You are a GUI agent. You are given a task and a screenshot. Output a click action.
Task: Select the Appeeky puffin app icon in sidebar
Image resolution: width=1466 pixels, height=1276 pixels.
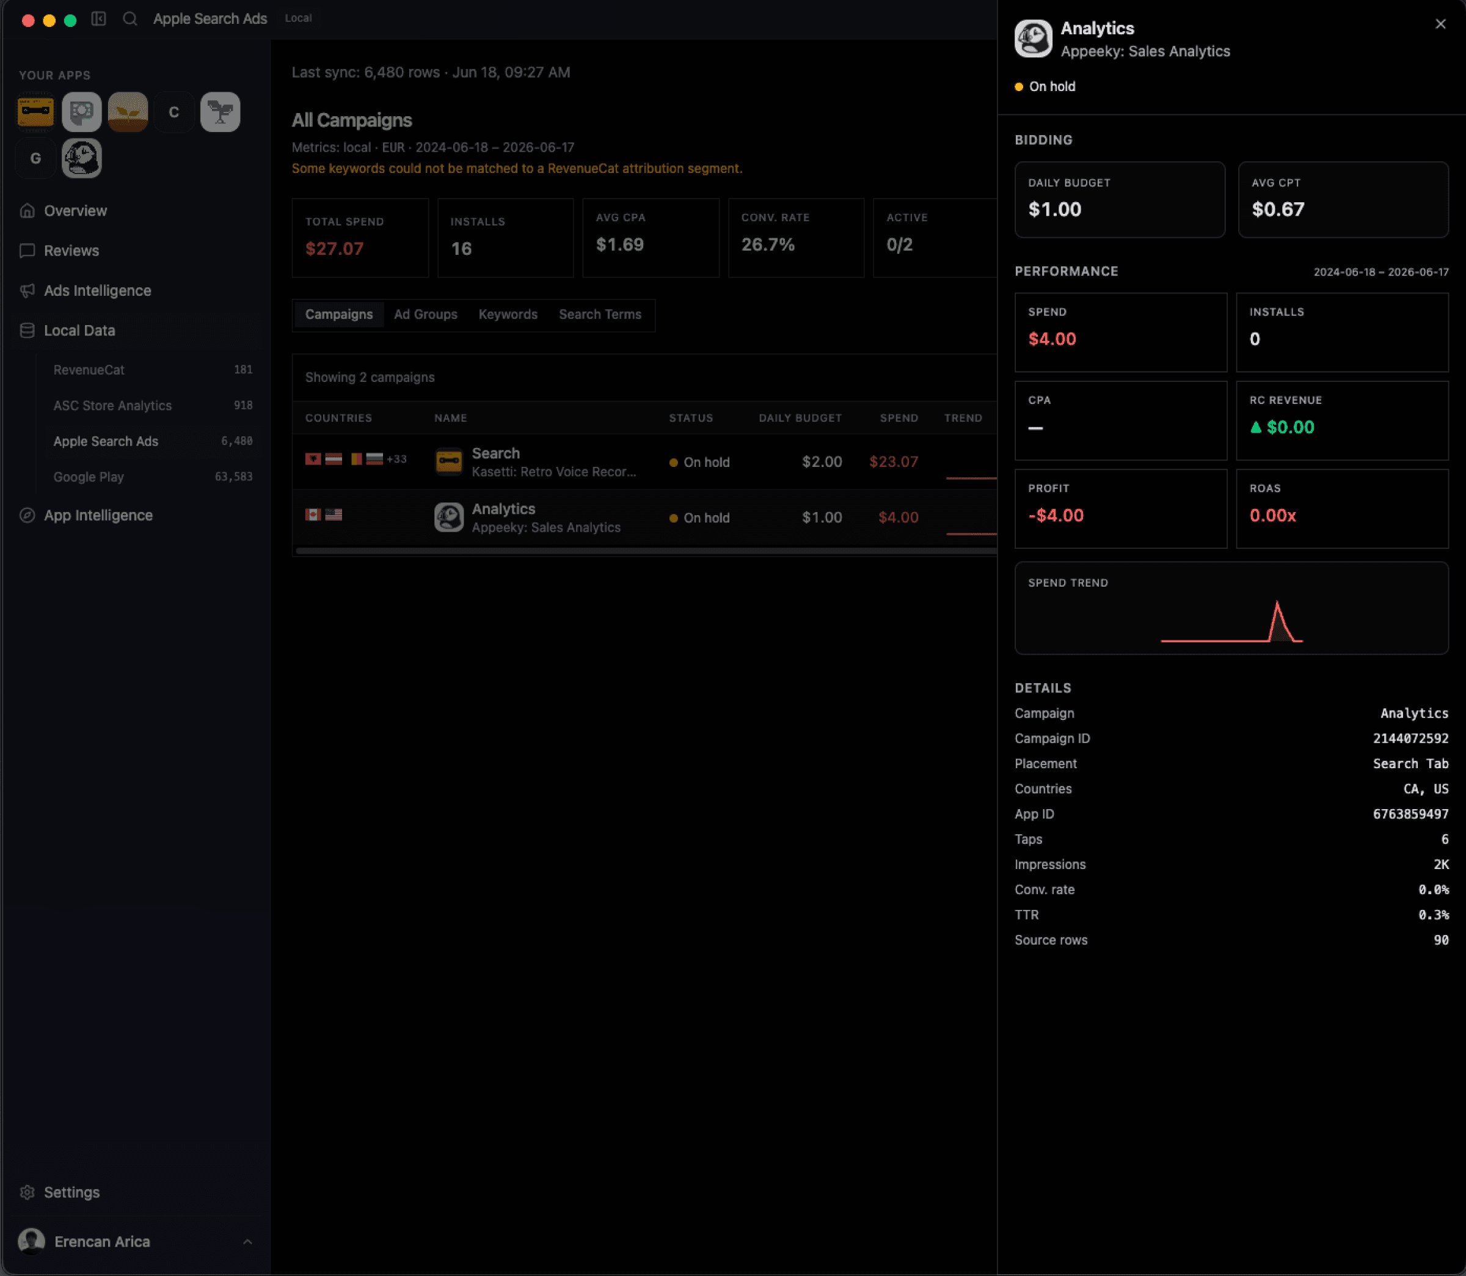(x=82, y=158)
